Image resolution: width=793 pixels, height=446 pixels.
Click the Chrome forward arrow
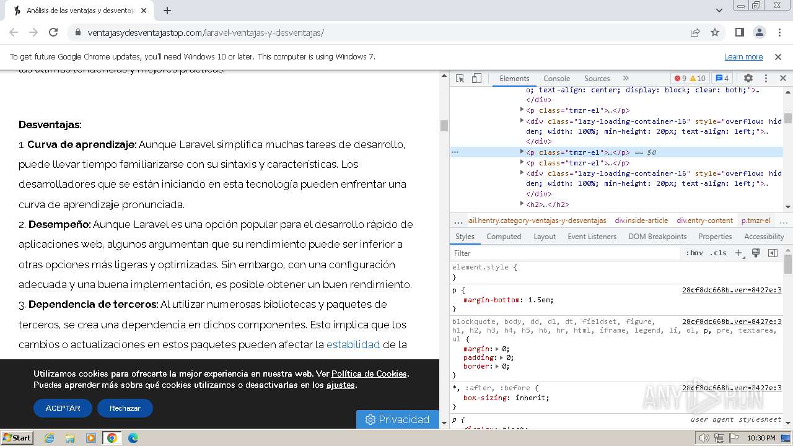click(x=33, y=32)
